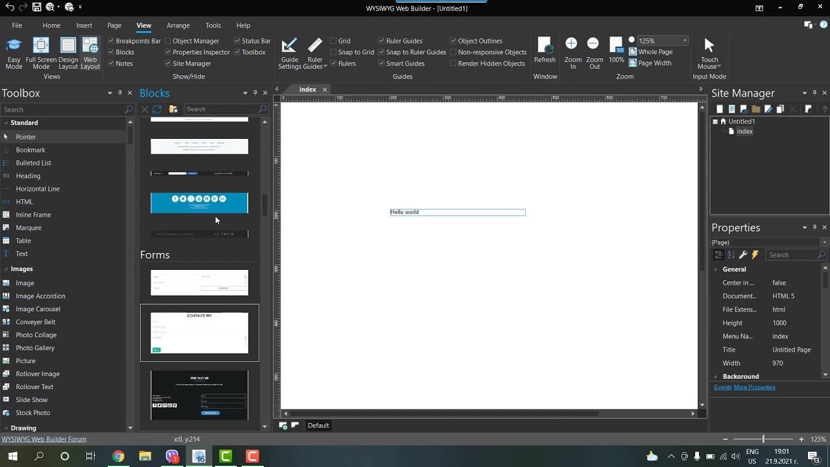This screenshot has width=830, height=467.
Task: Open the Tools ribbon tab
Action: click(x=213, y=25)
